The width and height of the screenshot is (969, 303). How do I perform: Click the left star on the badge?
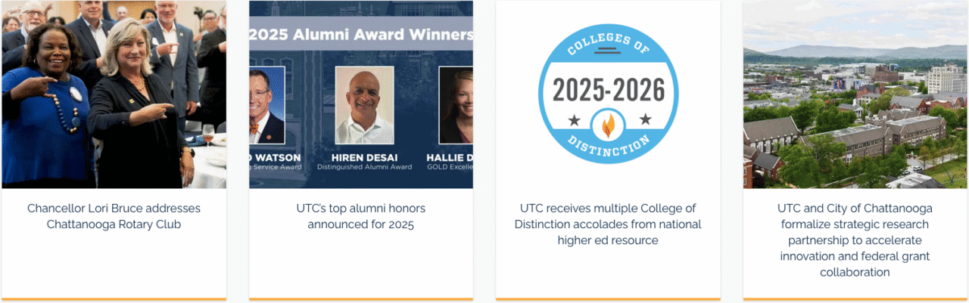pyautogui.click(x=573, y=120)
